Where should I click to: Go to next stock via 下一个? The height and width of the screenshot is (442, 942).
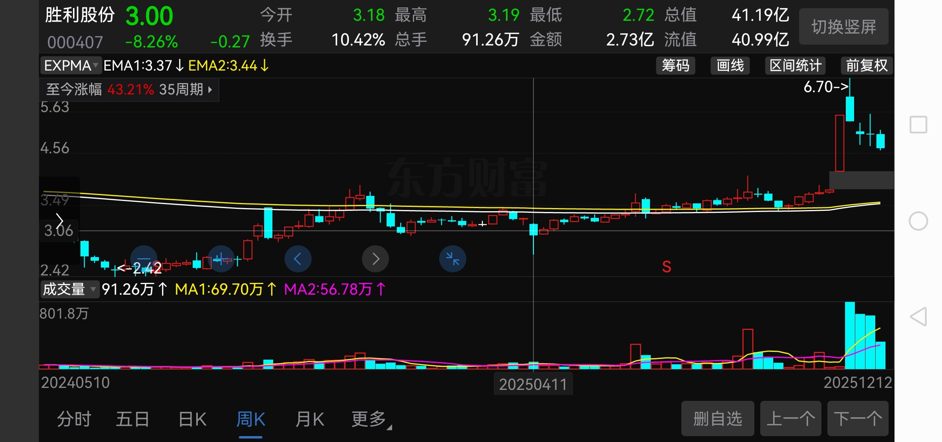tap(858, 418)
